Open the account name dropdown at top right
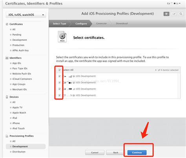The height and width of the screenshot is (158, 186). coord(174,4)
